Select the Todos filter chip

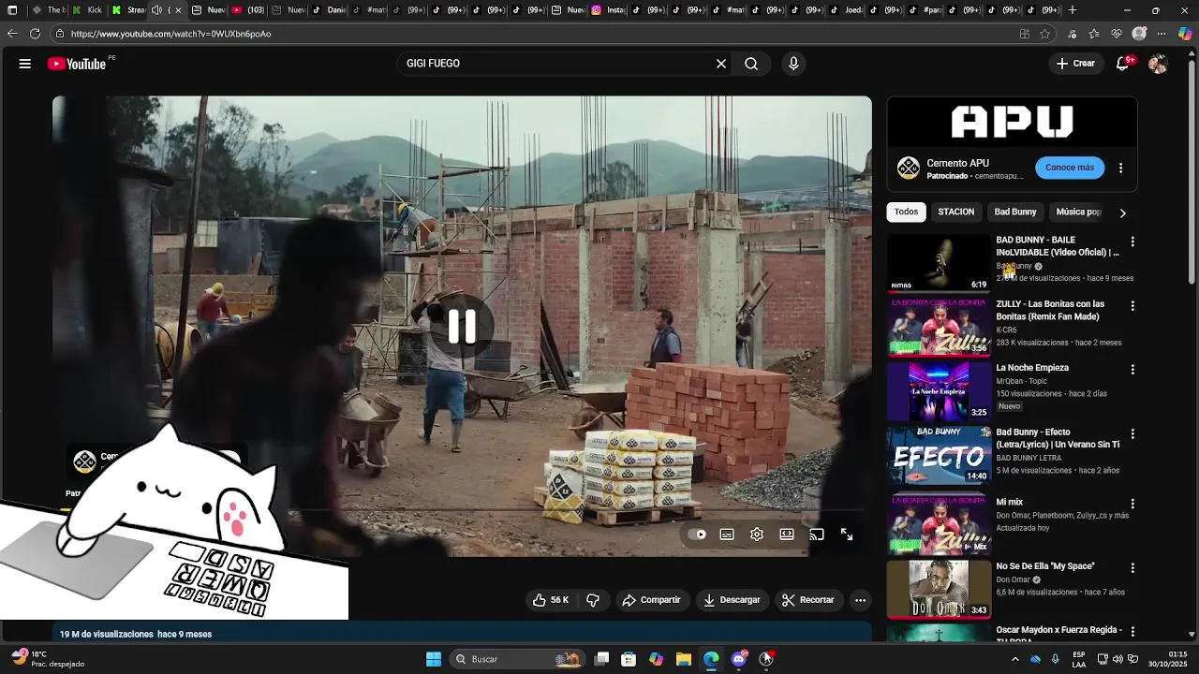[x=906, y=212]
